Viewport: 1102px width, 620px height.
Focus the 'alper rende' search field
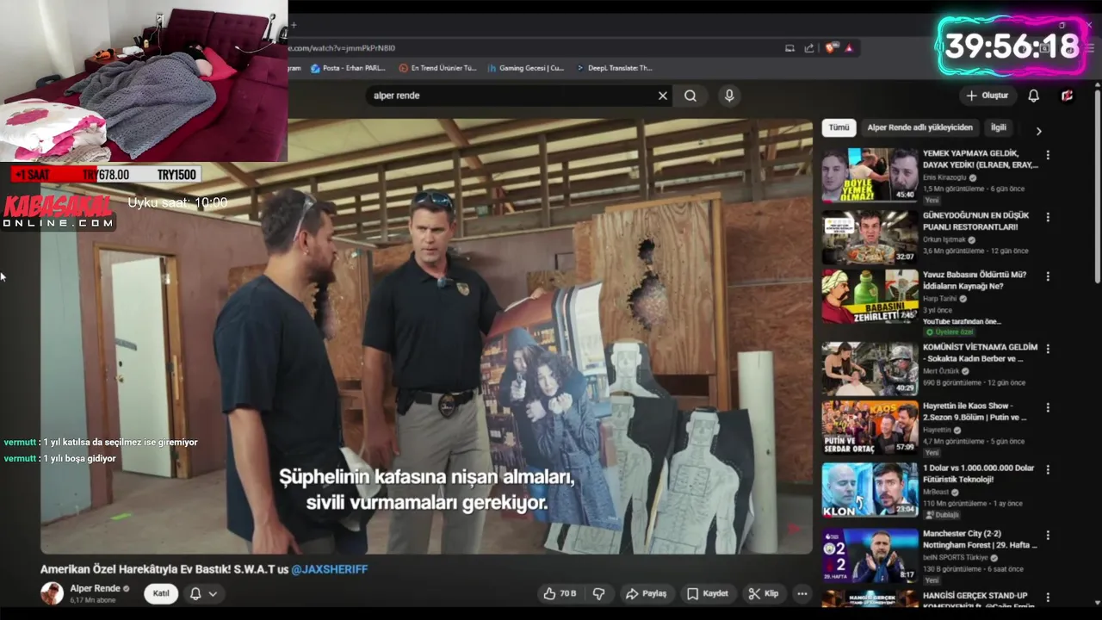tap(511, 96)
